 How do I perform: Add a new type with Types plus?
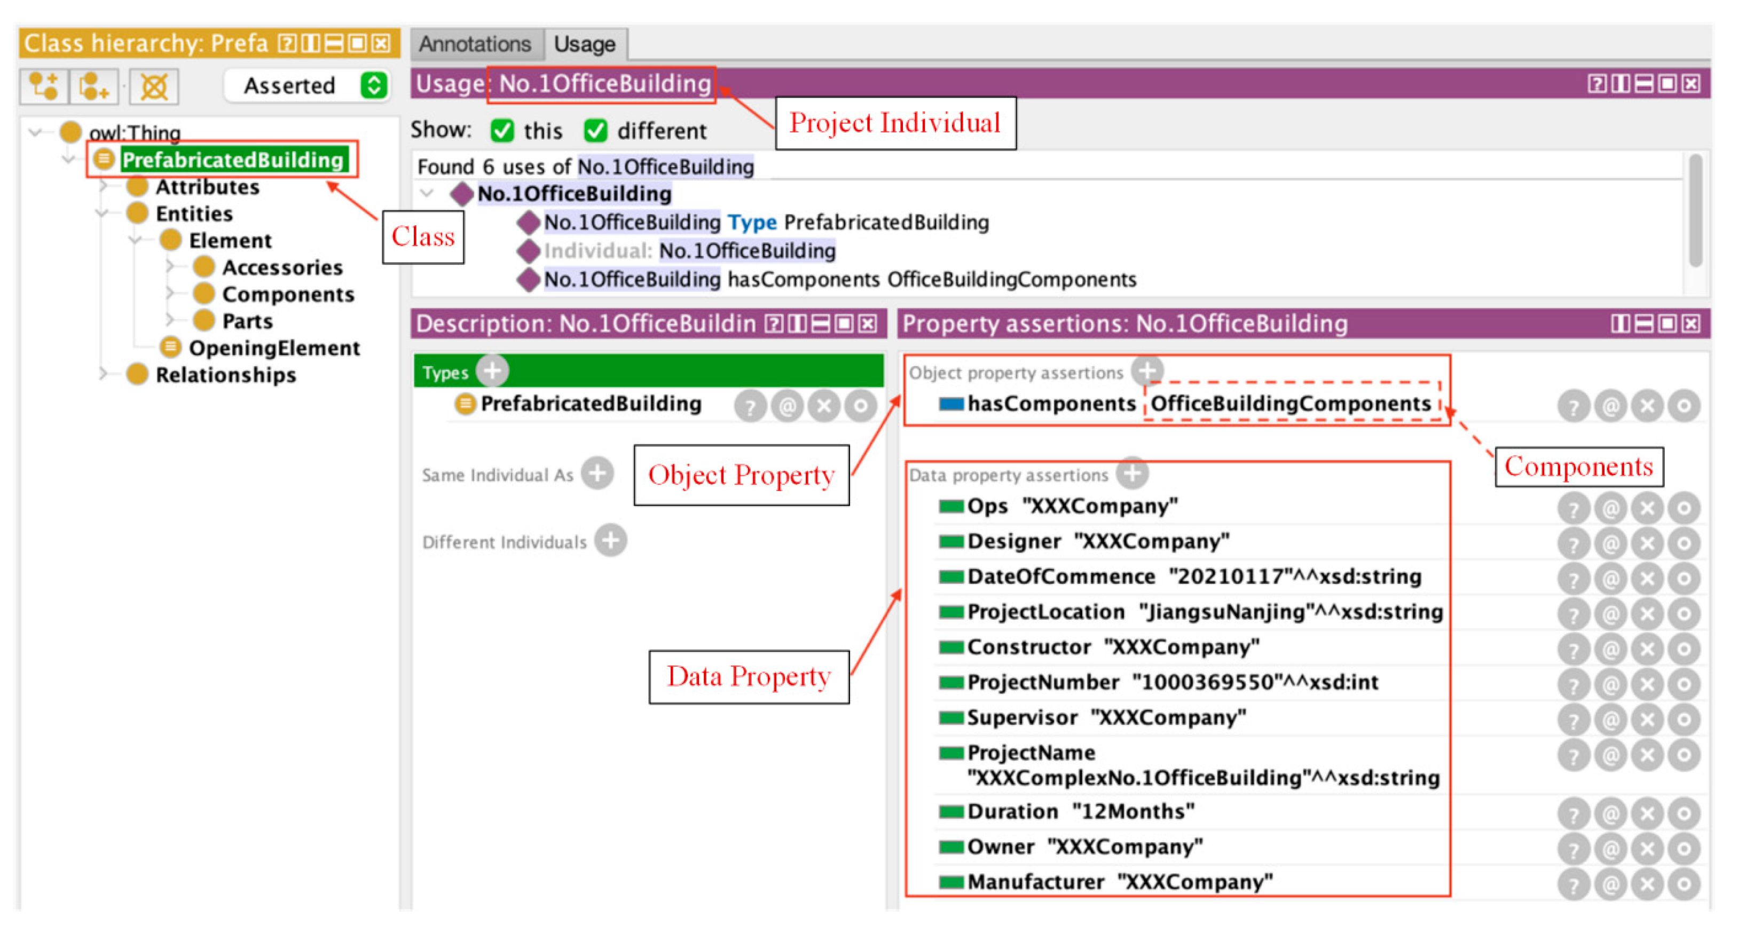tap(492, 370)
